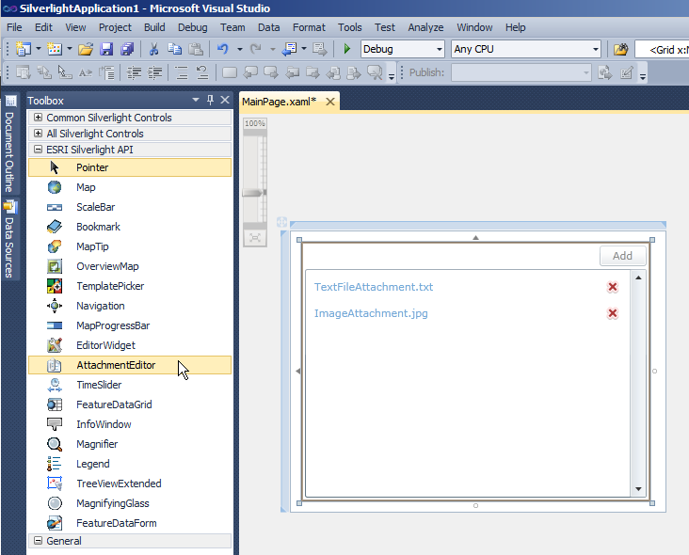
Task: Open the Data Sources side tab
Action: [x=9, y=240]
